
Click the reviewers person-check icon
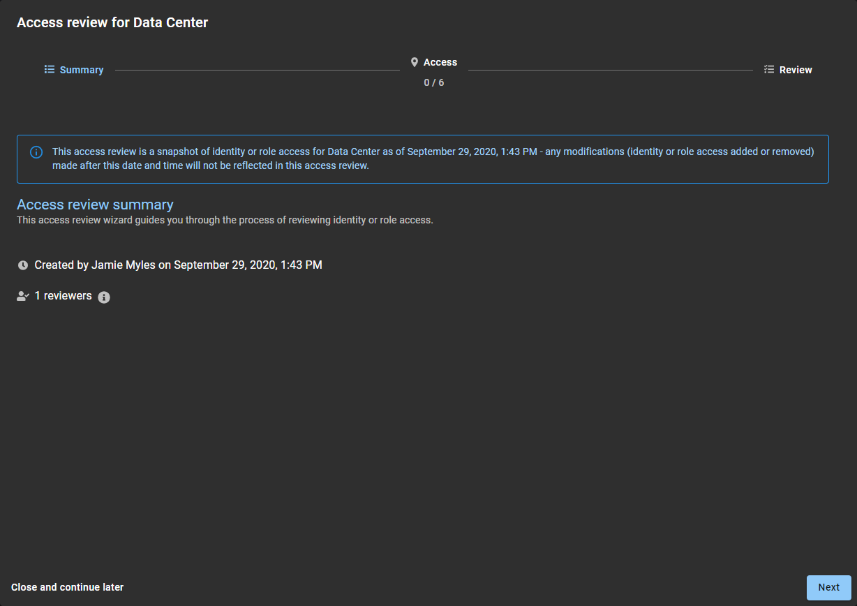pyautogui.click(x=23, y=296)
